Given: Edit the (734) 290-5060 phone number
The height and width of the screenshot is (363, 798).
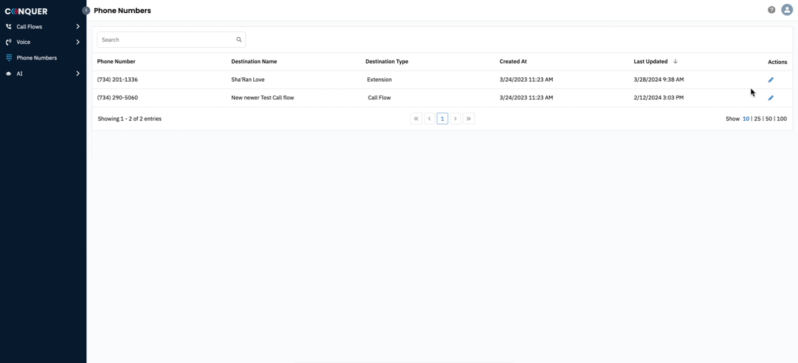Looking at the screenshot, I should point(771,98).
